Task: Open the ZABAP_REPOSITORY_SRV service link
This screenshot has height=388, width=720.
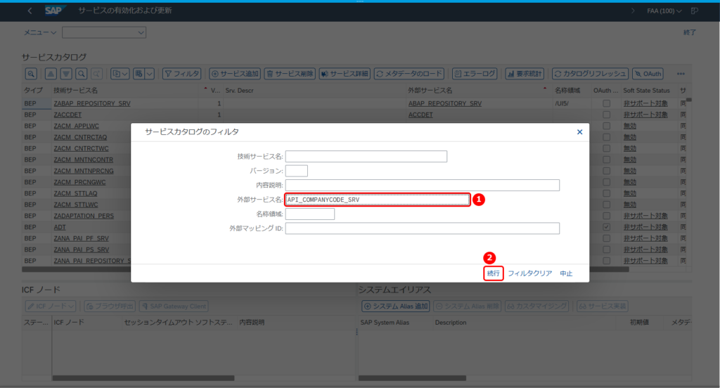Action: (92, 104)
